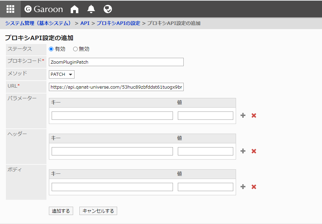Remove the header row with red X
322x224 pixels.
pyautogui.click(x=254, y=151)
